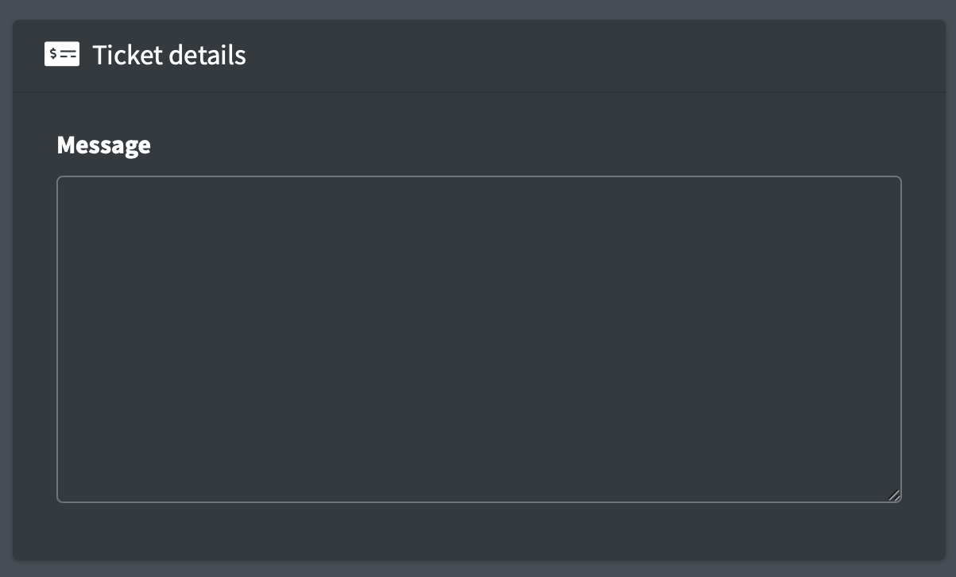Focus the Message text area
The height and width of the screenshot is (577, 956).
(x=478, y=339)
